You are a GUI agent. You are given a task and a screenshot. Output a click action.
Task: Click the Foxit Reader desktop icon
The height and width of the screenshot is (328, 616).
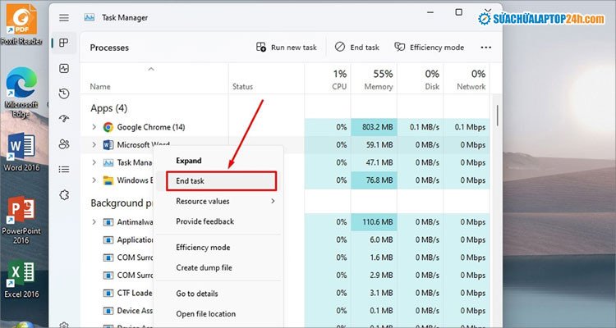tap(21, 23)
